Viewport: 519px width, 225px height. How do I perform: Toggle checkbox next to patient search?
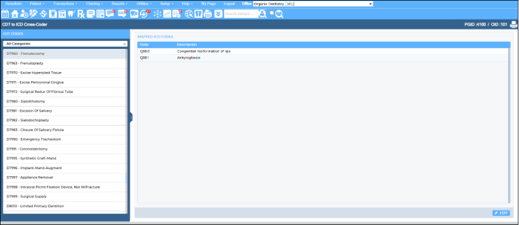click(x=272, y=13)
